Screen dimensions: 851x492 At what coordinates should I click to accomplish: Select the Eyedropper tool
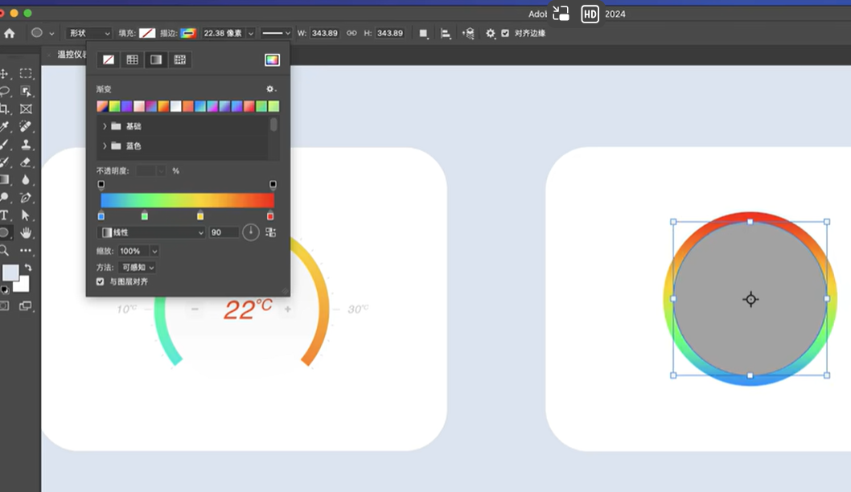click(4, 127)
